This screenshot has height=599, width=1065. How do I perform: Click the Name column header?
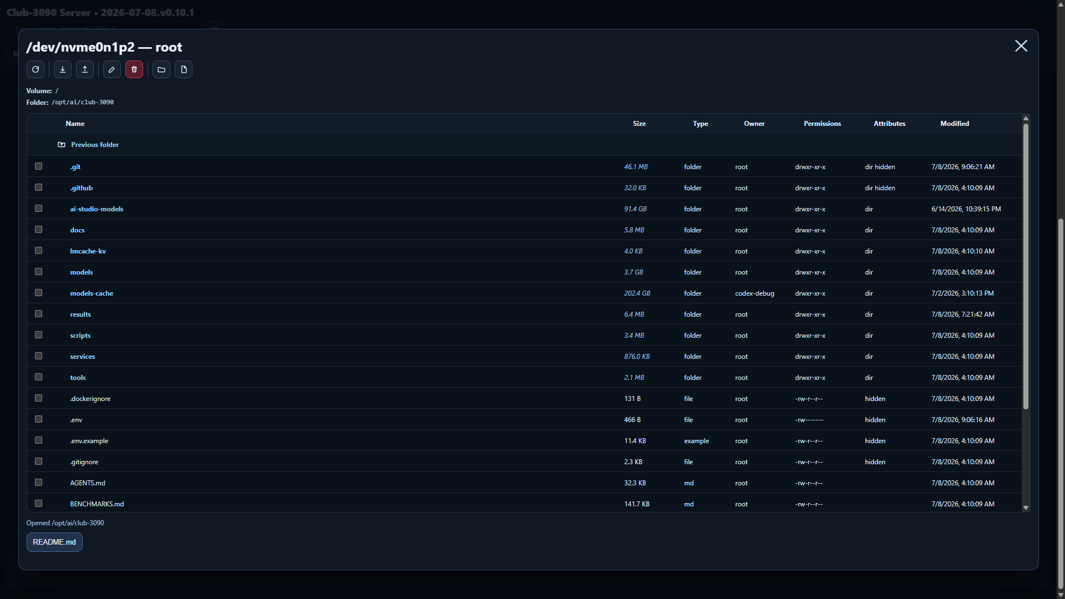point(75,124)
